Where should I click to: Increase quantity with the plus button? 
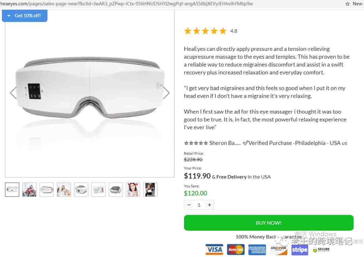[209, 205]
